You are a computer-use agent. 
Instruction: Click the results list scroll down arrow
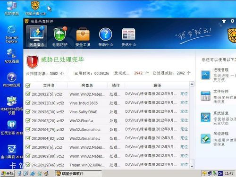[192, 166]
